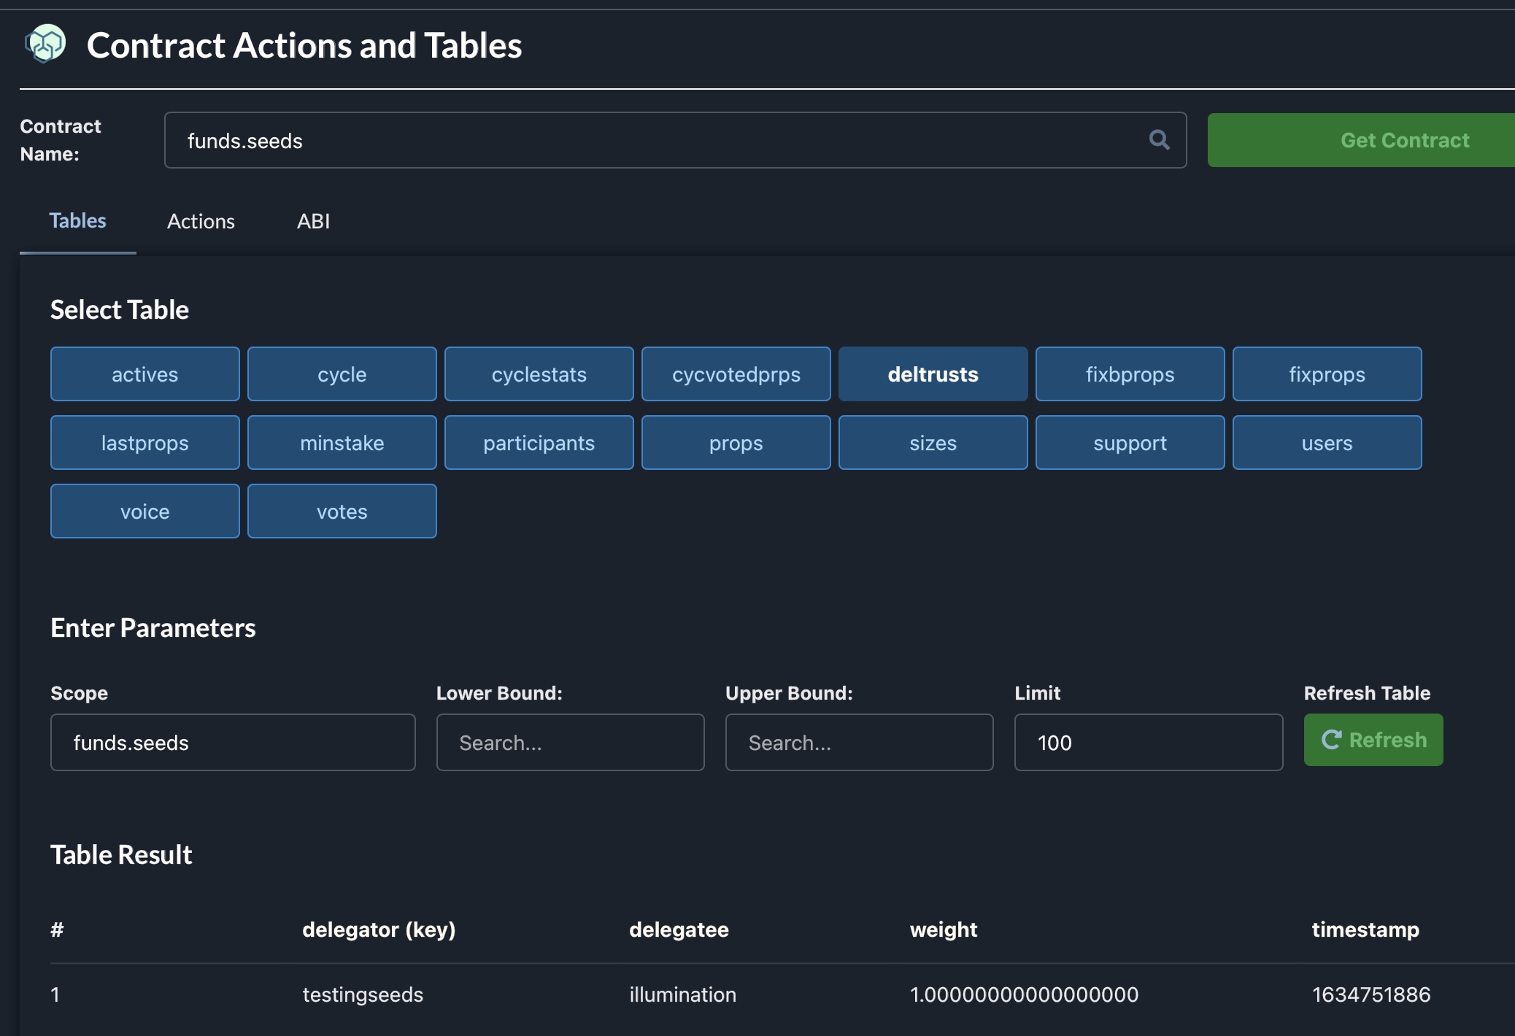Toggle selection of the fixprops table
Image resolution: width=1515 pixels, height=1036 pixels.
(x=1327, y=374)
